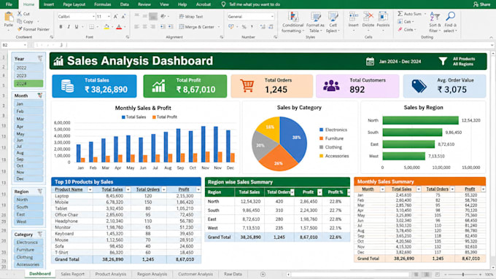Select 2023 in the Year slicer
The image size is (496, 279).
pyautogui.click(x=28, y=76)
